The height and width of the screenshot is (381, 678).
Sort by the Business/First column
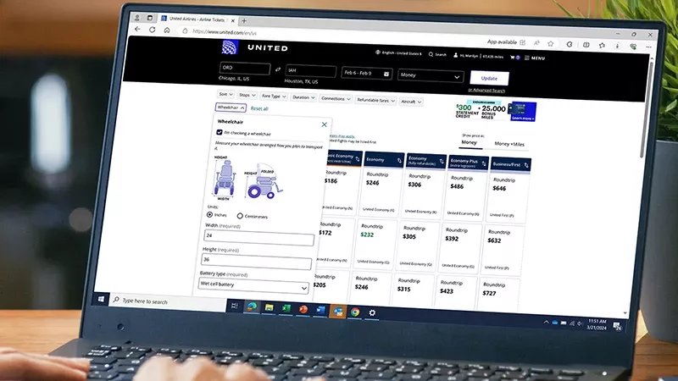click(526, 165)
